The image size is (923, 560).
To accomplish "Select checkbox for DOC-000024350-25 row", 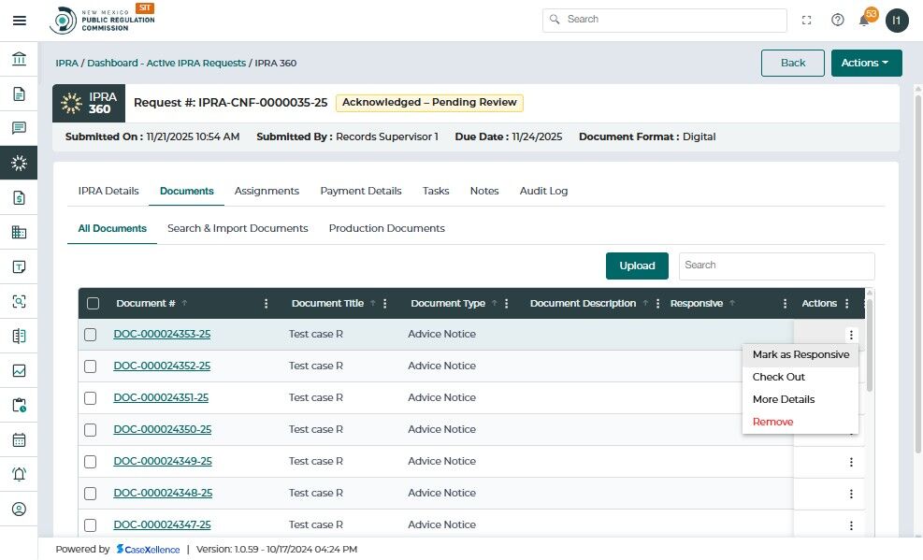I will tap(91, 430).
